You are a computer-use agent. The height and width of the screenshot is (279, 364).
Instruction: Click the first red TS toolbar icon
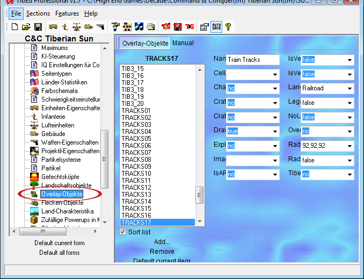[x=166, y=27]
